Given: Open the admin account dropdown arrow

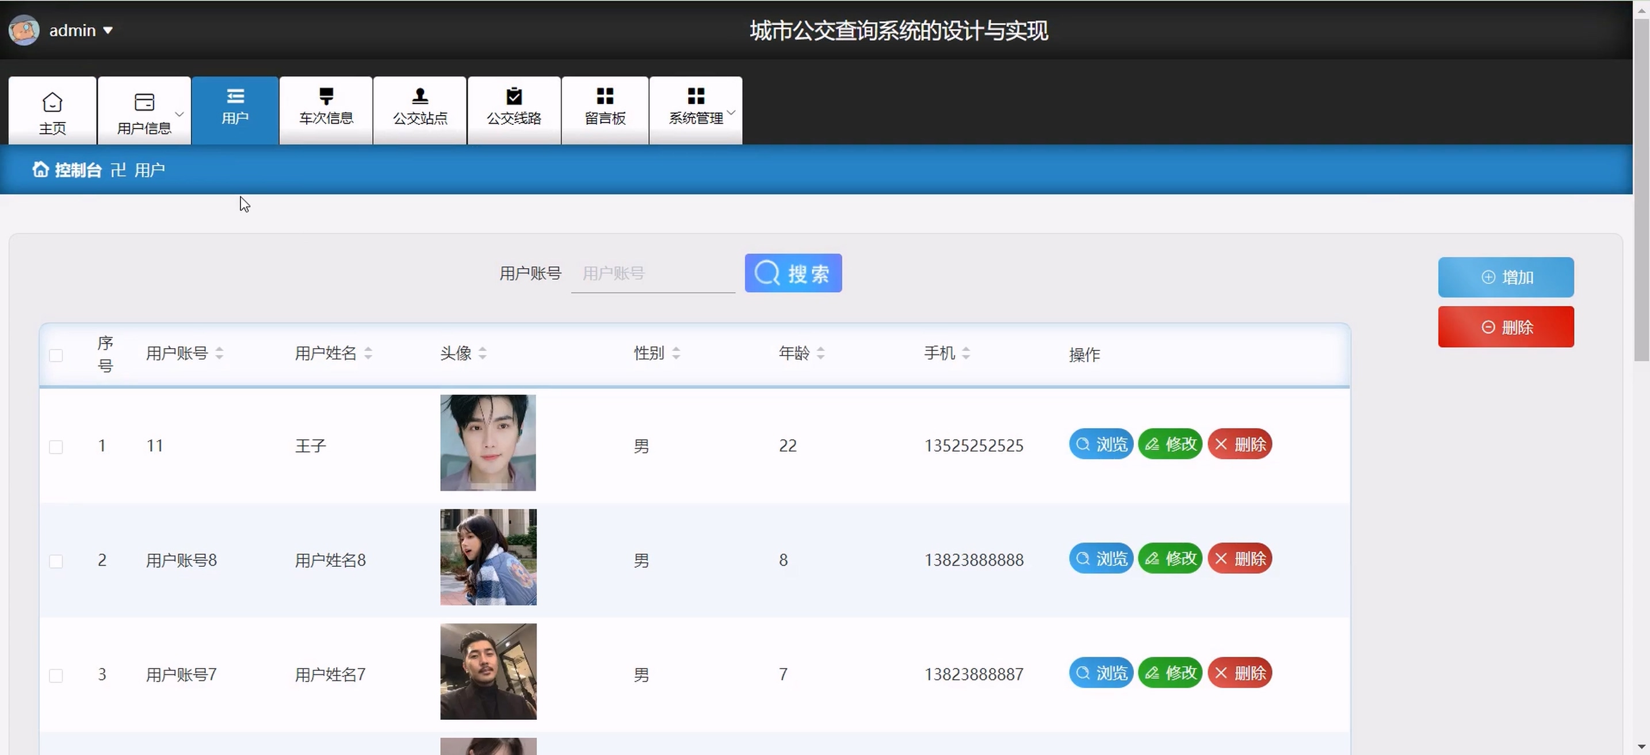Looking at the screenshot, I should pos(108,30).
